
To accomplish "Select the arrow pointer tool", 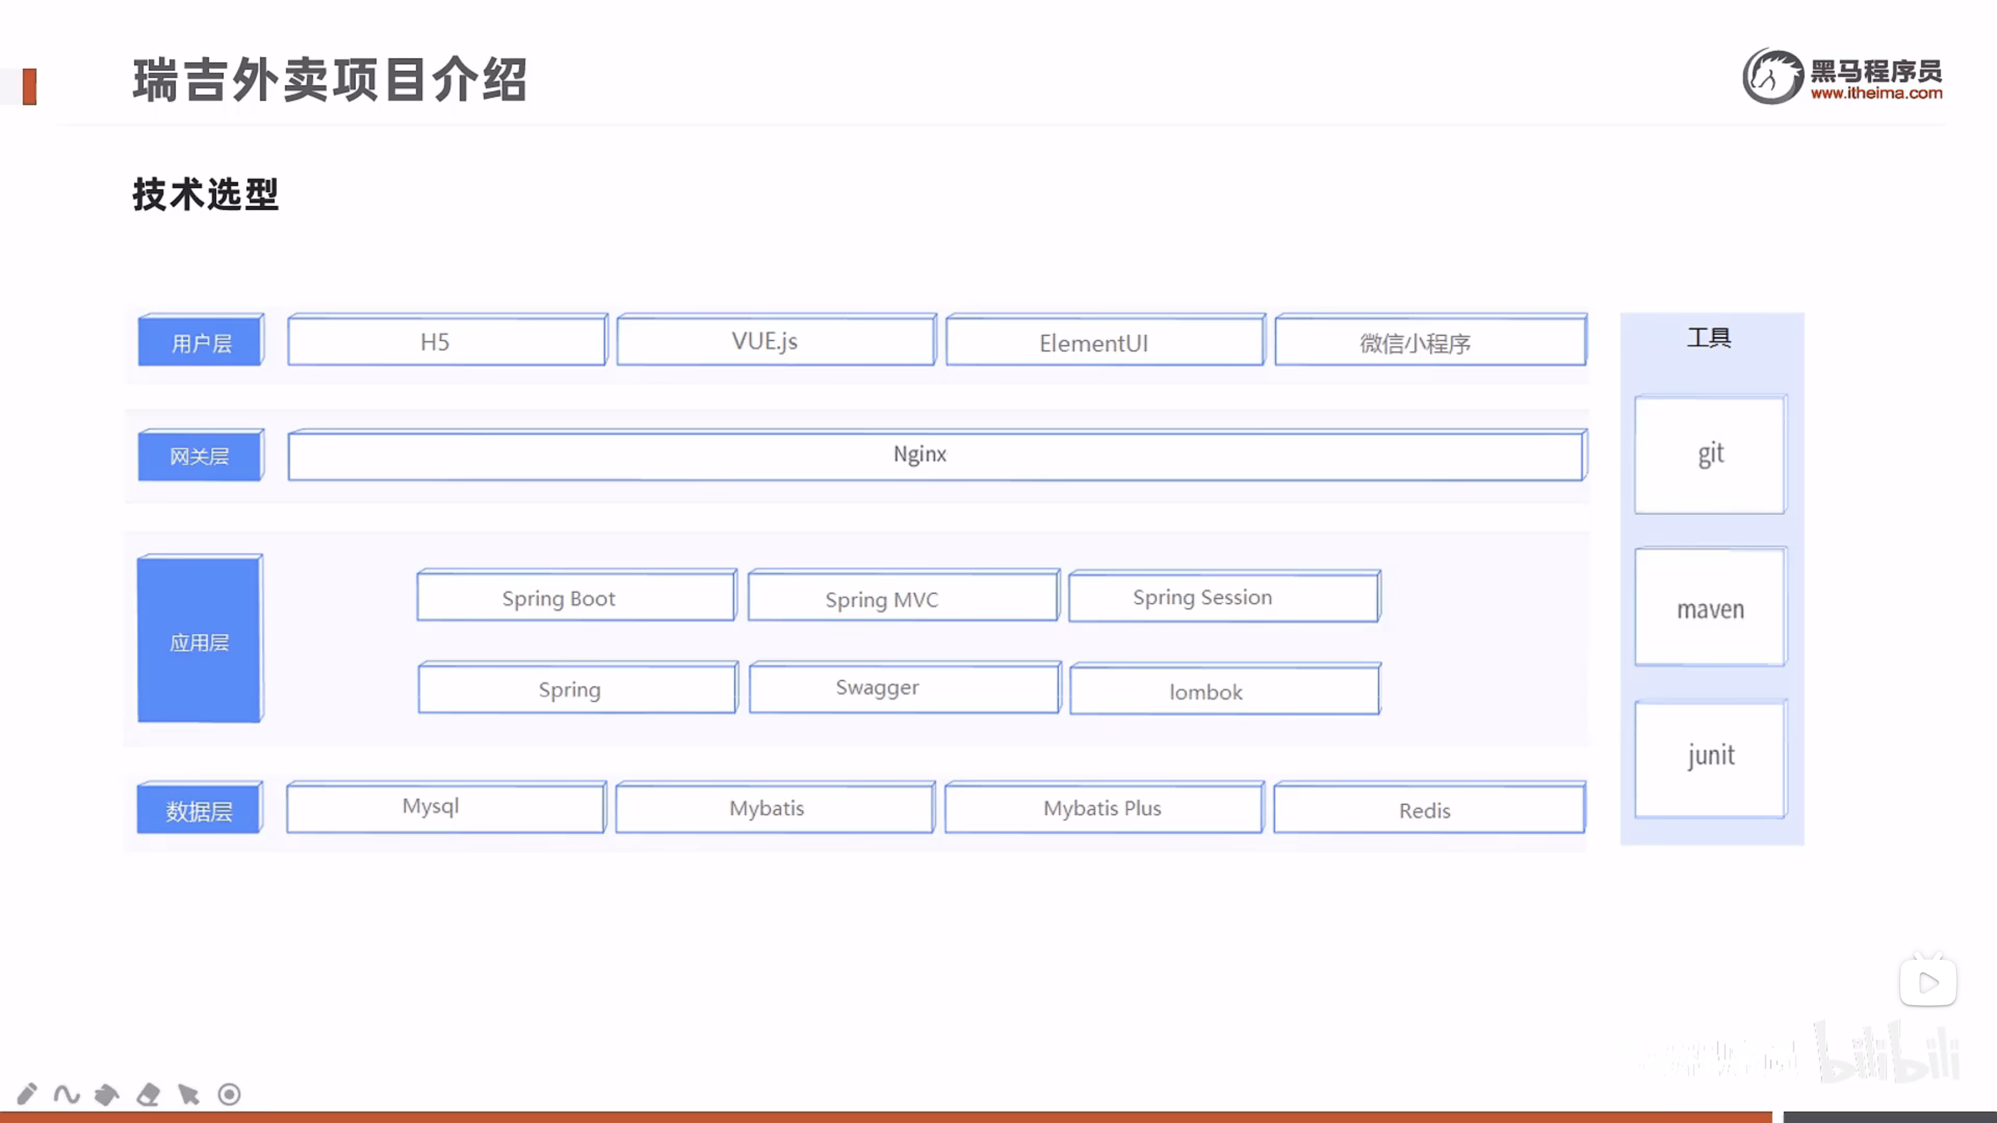I will coord(188,1093).
